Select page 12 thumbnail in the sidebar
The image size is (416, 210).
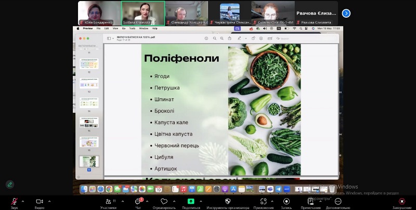[89, 64]
